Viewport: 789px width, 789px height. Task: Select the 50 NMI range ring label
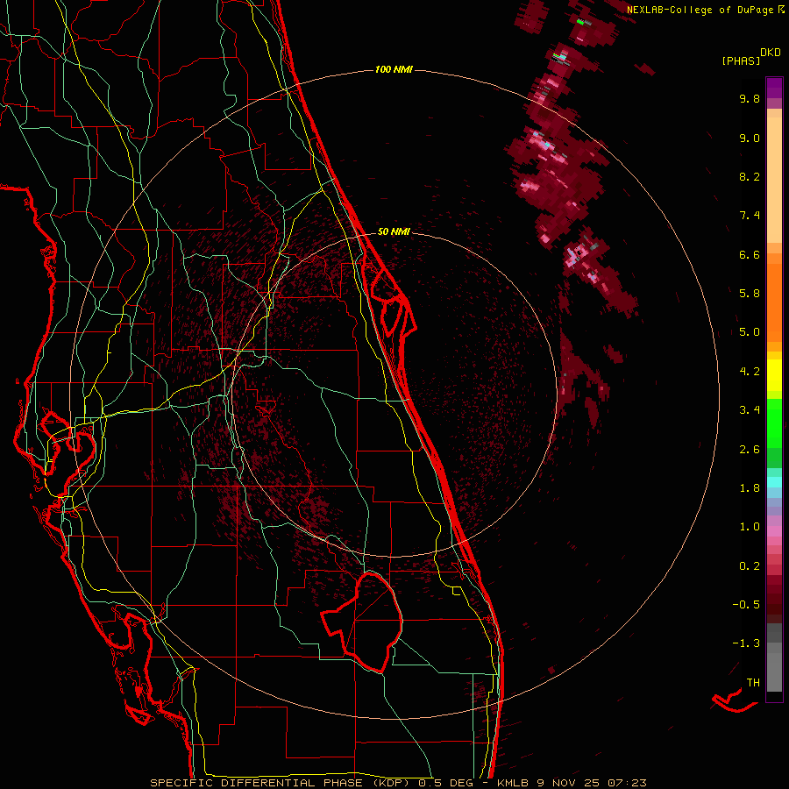pos(394,231)
